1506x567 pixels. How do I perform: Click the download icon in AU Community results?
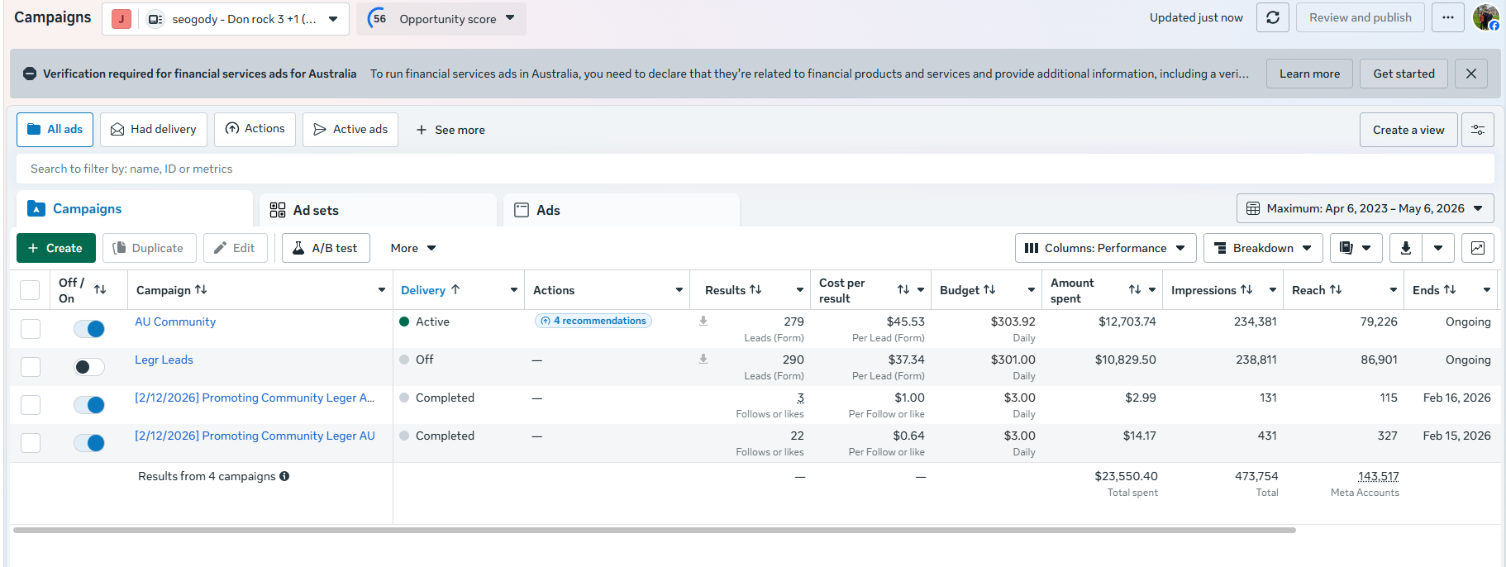point(703,321)
